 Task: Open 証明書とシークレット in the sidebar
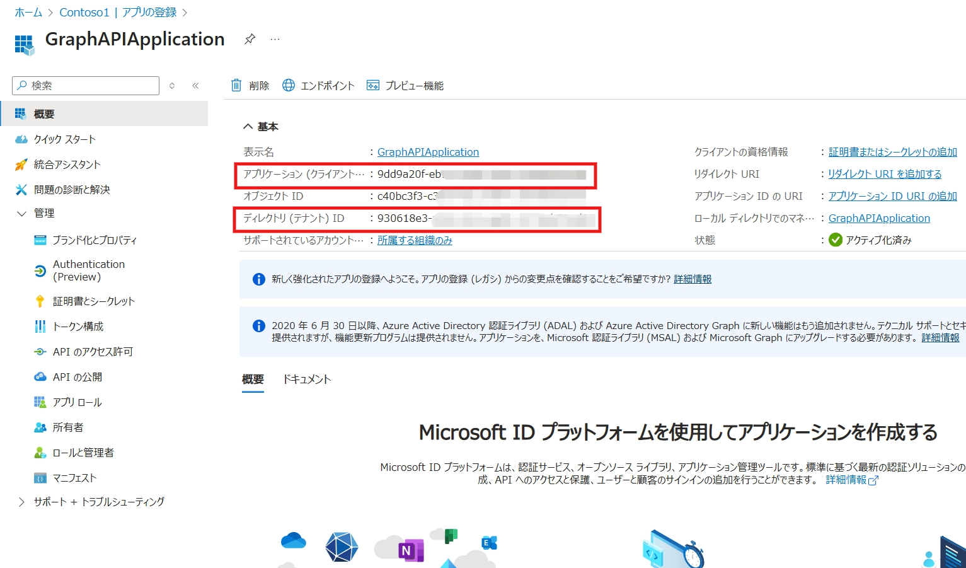[x=93, y=301]
